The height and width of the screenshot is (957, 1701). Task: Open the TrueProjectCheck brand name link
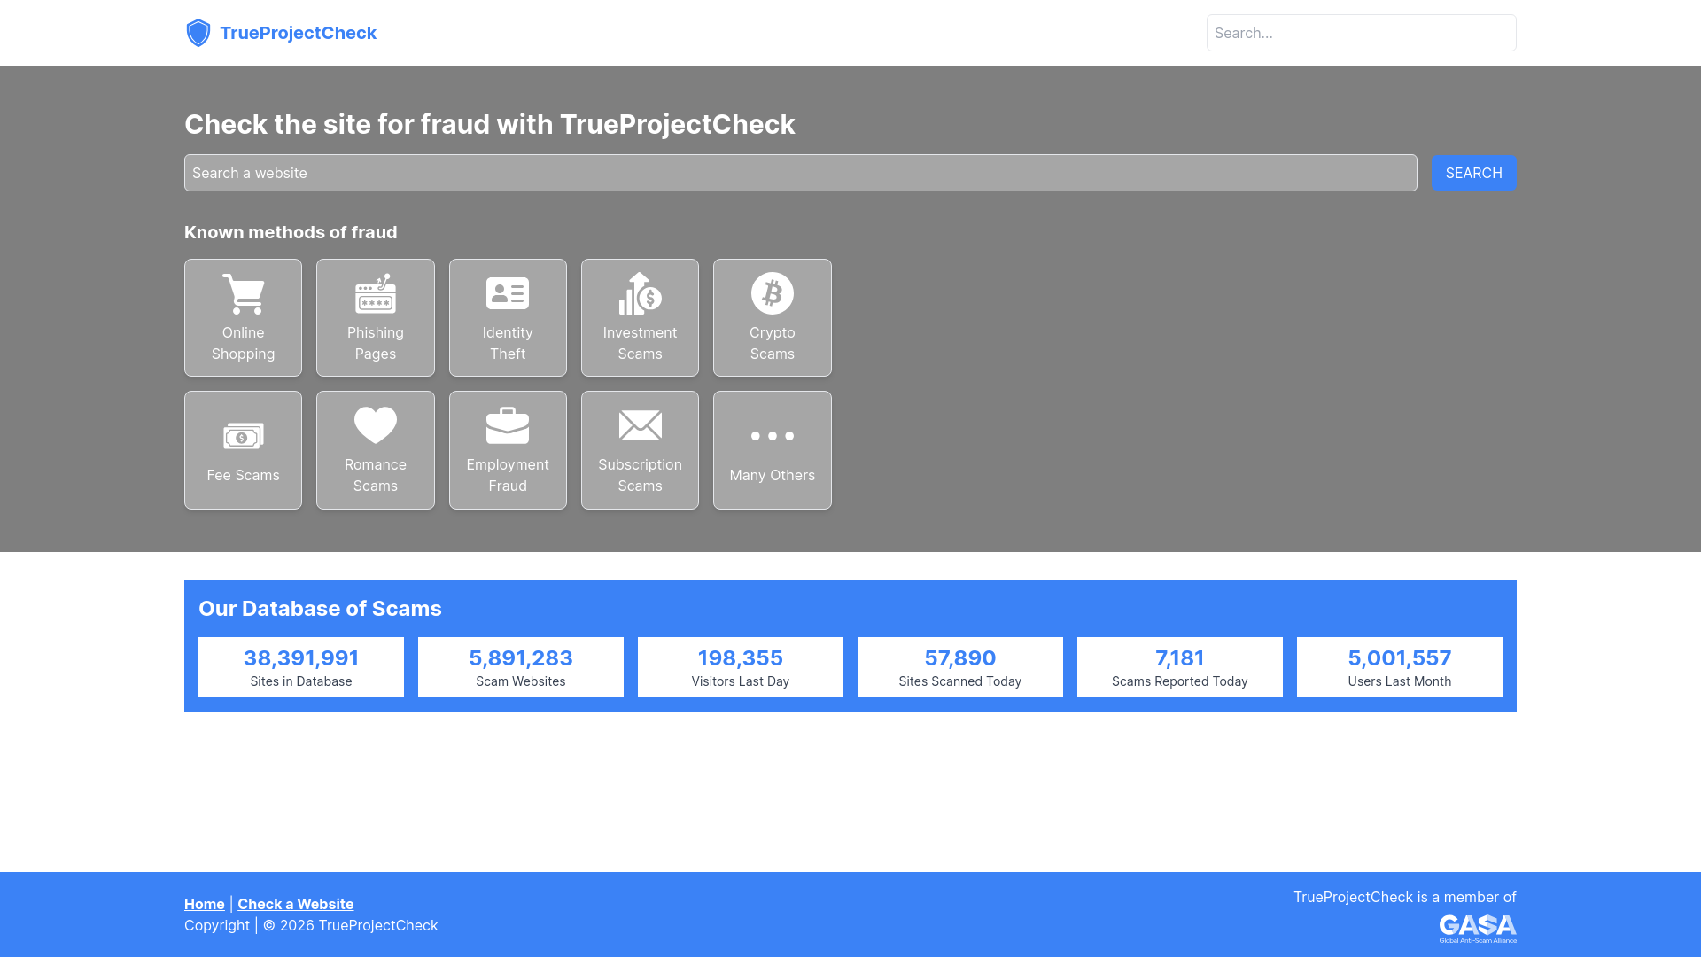click(x=298, y=33)
